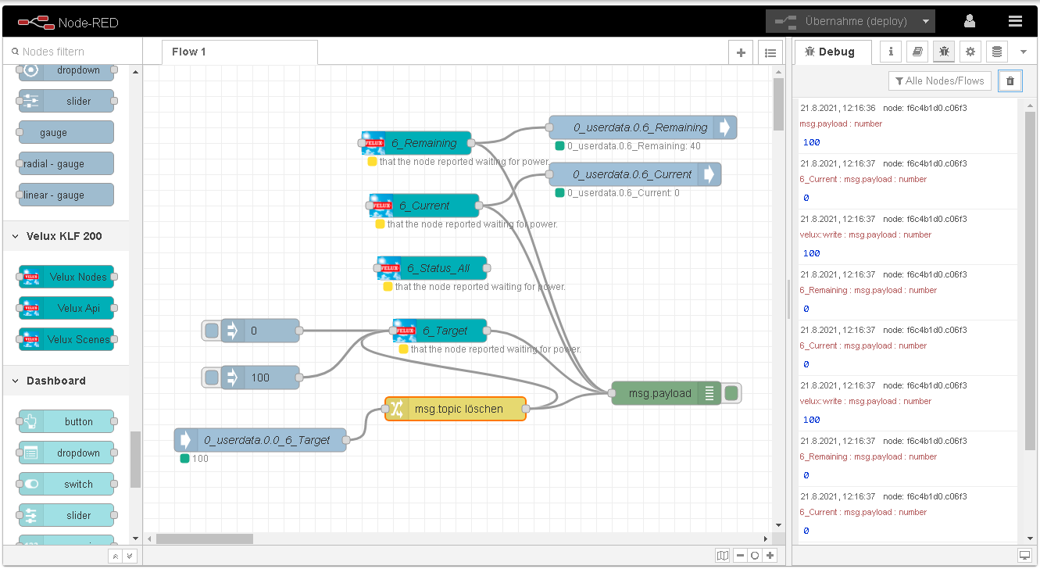Click the user profile icon
1040x569 pixels.
969,21
